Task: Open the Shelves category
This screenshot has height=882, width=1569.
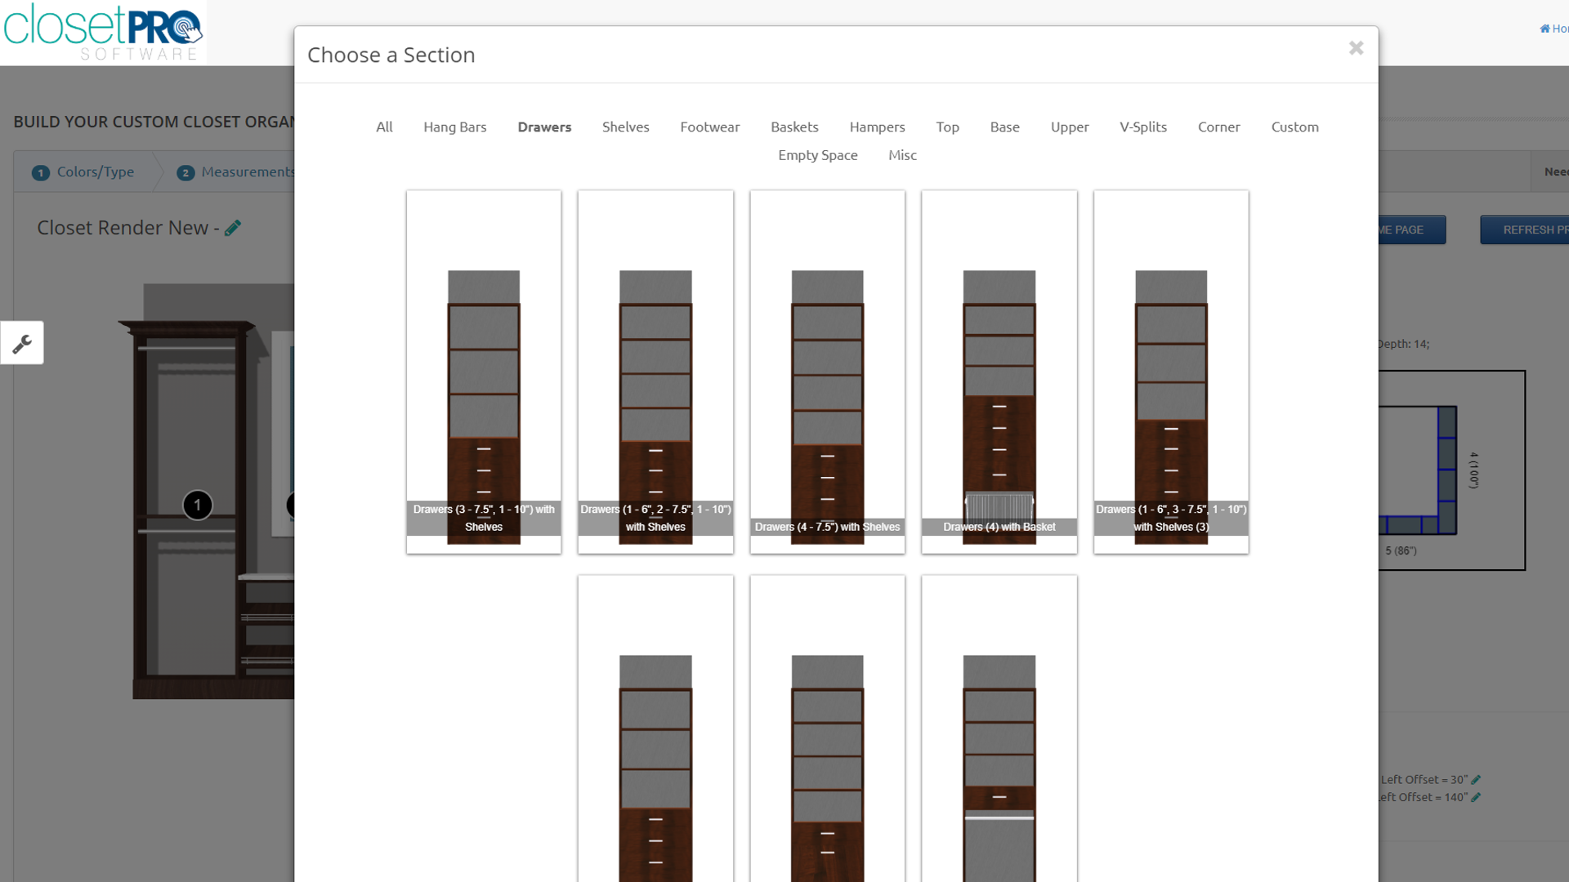Action: pyautogui.click(x=626, y=127)
